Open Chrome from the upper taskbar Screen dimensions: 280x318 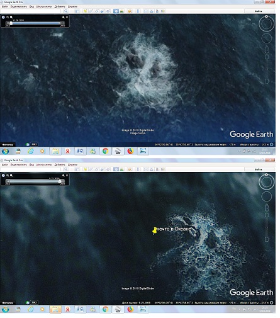105,151
